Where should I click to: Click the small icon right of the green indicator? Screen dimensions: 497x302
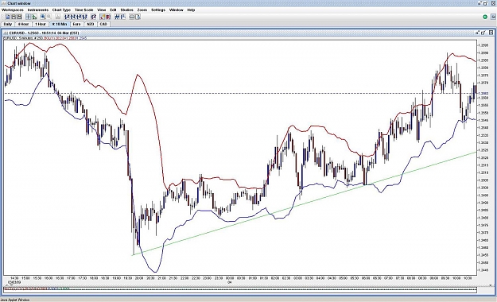493,17
